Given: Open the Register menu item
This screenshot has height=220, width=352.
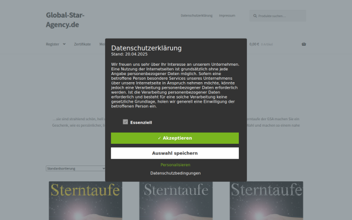Looking at the screenshot, I should [x=53, y=44].
